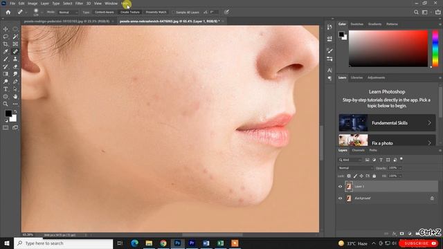
Task: Select the Ellipse shape tool
Action: 6,97
